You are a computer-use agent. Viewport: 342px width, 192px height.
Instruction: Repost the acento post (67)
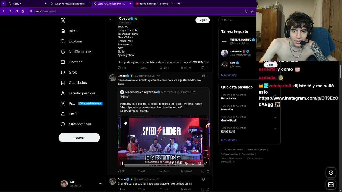pyautogui.click(x=142, y=171)
